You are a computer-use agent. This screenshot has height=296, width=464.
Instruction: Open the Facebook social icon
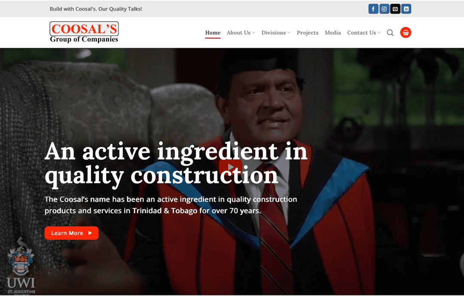tap(373, 9)
